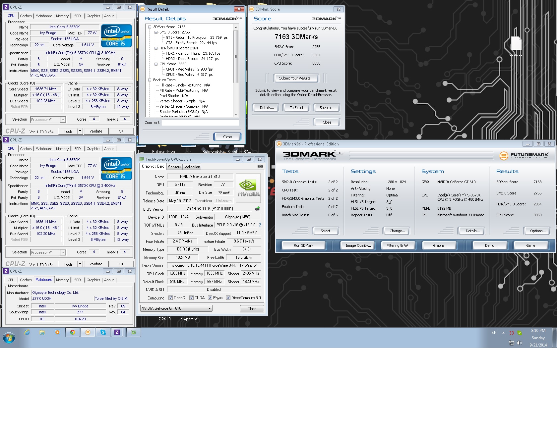Viewport: 557px width, 424px height.
Task: Switch to GPU-Z Sensors tab
Action: click(174, 167)
